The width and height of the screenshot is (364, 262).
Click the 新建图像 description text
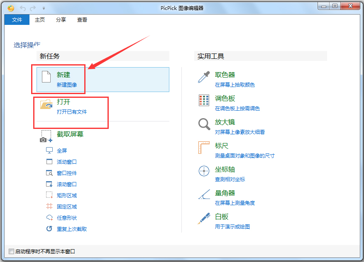tap(67, 85)
